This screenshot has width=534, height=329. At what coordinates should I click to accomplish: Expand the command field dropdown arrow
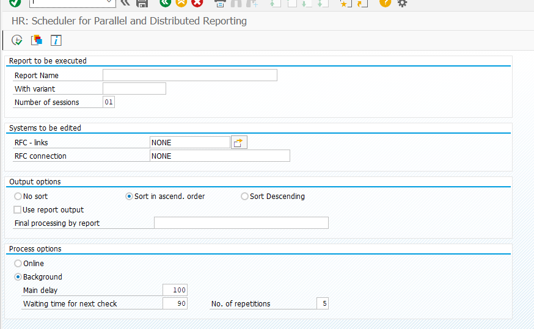coord(109,3)
